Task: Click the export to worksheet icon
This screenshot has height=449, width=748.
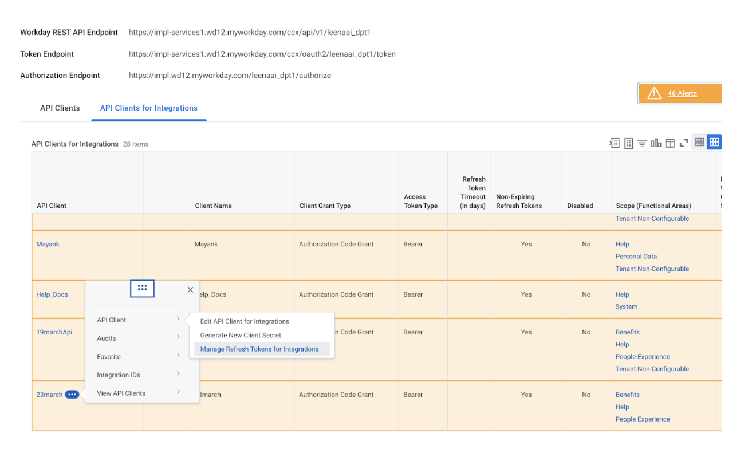Action: (628, 143)
